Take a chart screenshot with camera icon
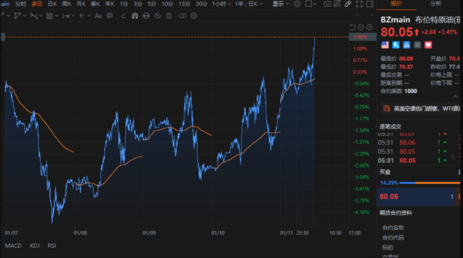This screenshot has height=258, width=463. 327,4
